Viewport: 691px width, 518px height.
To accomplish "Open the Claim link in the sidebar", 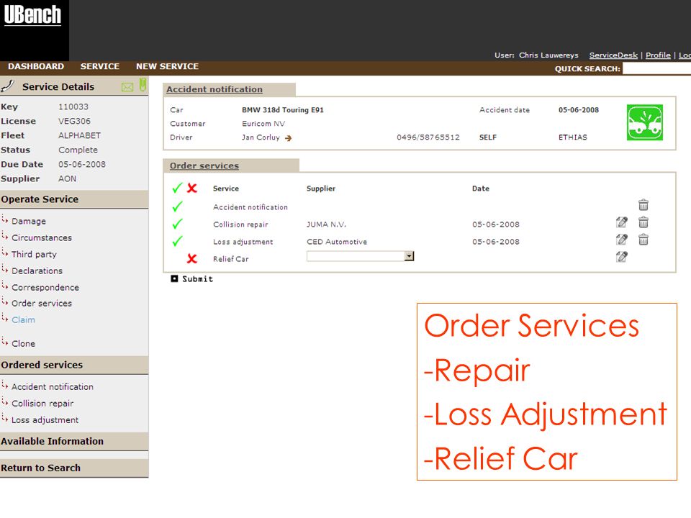I will (23, 319).
